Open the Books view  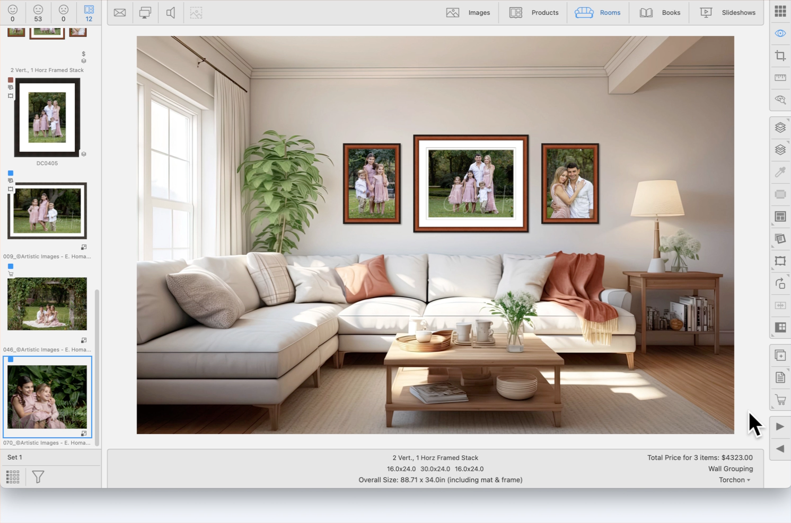660,13
